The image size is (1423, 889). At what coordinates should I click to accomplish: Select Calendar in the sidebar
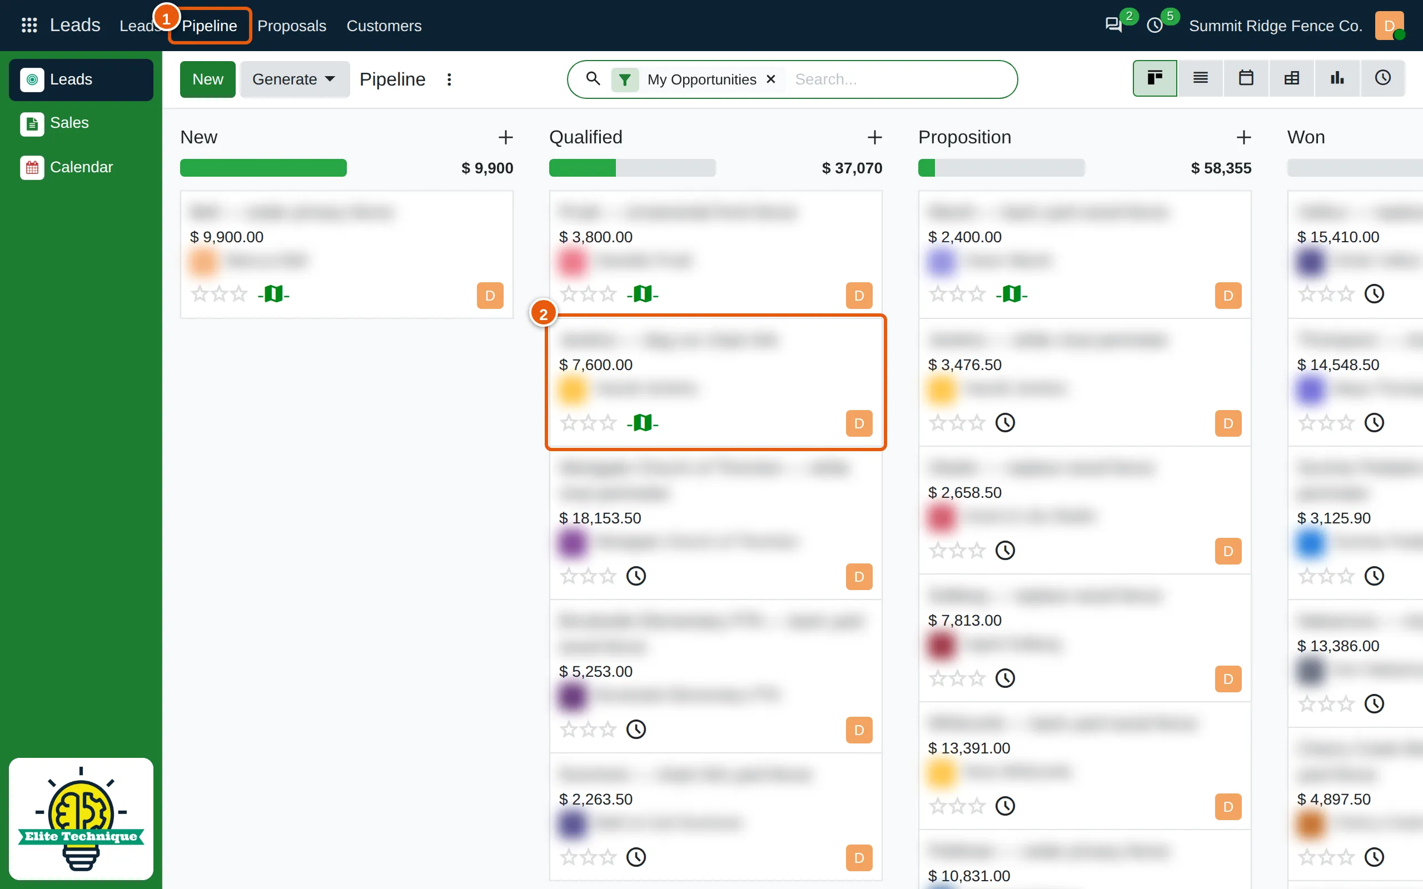(81, 167)
